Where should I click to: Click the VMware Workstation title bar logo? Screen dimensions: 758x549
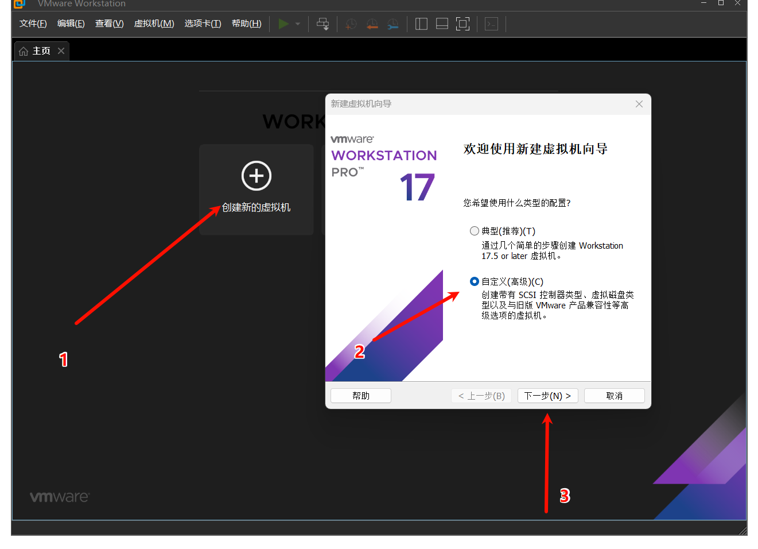click(x=20, y=4)
